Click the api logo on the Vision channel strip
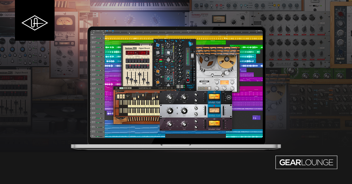The image size is (352, 184). click(x=191, y=43)
